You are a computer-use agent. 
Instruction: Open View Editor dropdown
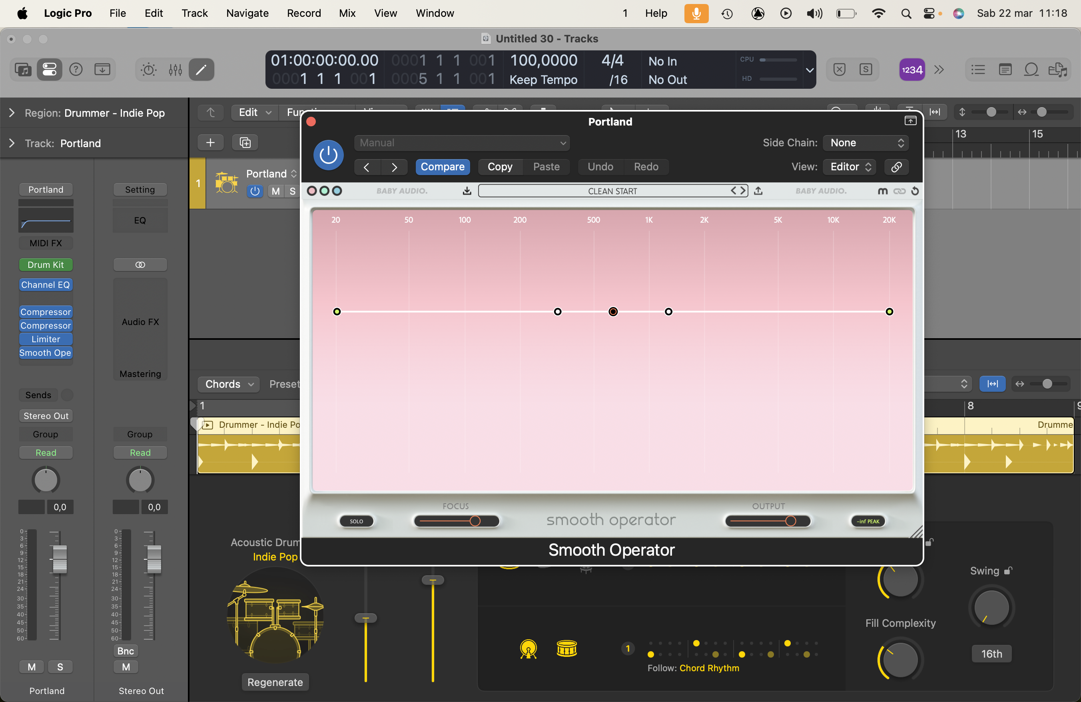click(850, 167)
